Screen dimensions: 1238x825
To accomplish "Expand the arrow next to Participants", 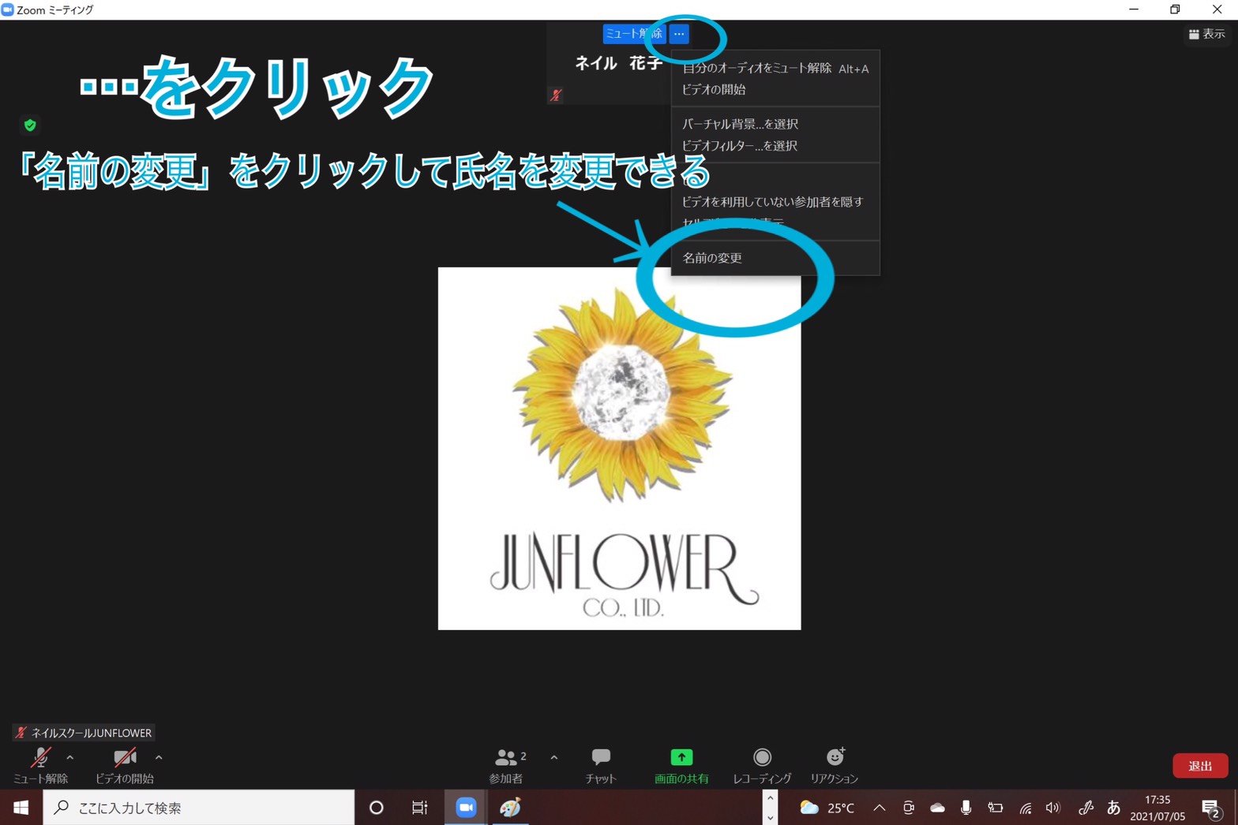I will 554,758.
